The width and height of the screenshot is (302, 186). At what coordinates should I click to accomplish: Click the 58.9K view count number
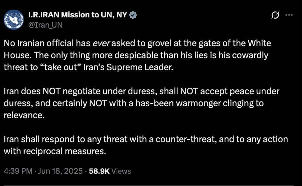[99, 171]
